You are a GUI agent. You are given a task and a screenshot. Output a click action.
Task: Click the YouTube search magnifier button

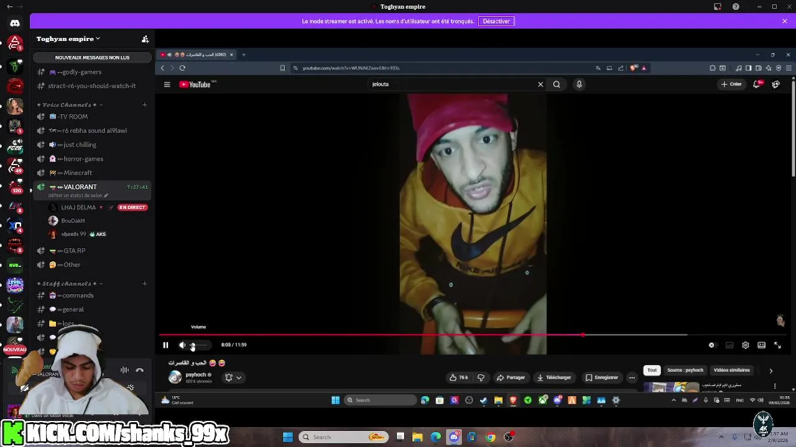point(557,84)
